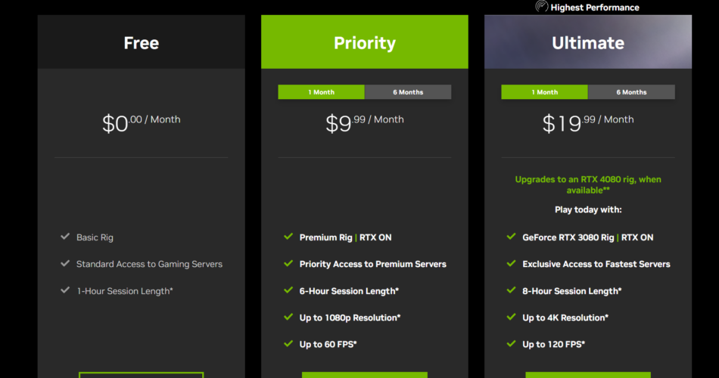Click the checkmark next to Up to 60 FPS
Screen dimensions: 719x378
click(288, 344)
